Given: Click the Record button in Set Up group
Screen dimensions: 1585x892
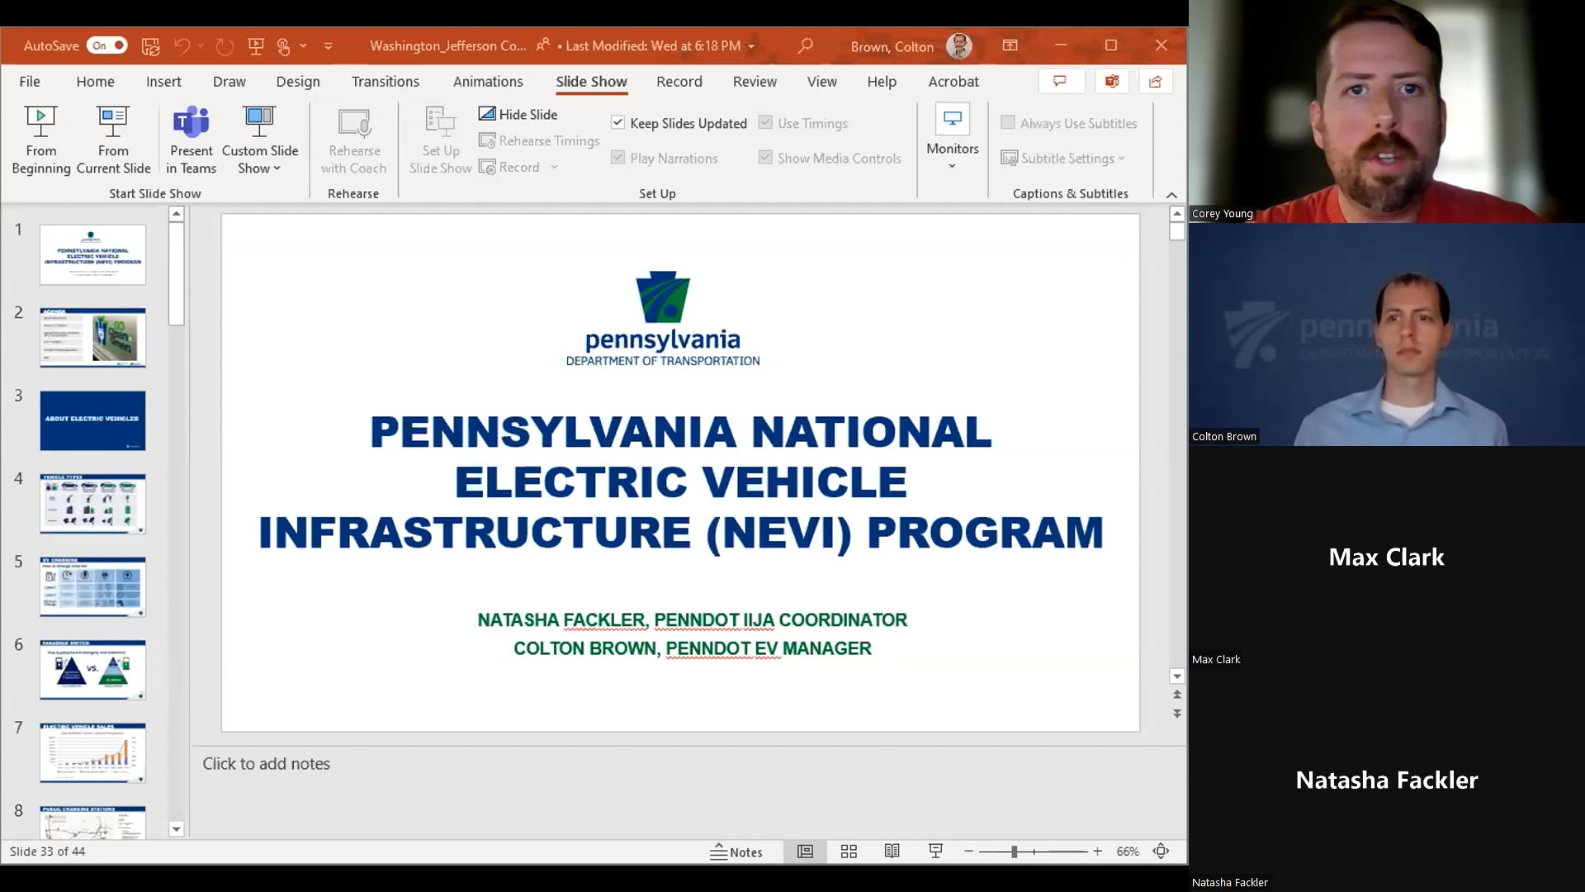Looking at the screenshot, I should tap(510, 167).
